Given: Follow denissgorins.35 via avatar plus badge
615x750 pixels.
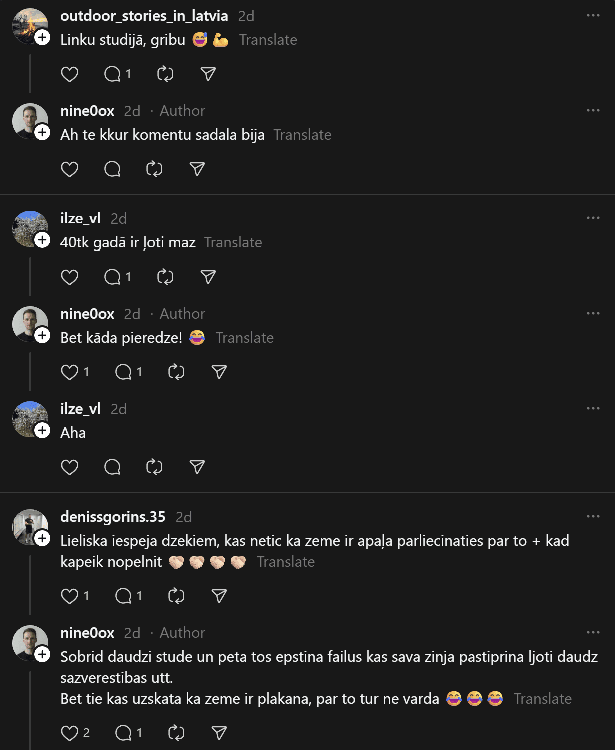Looking at the screenshot, I should (x=43, y=538).
